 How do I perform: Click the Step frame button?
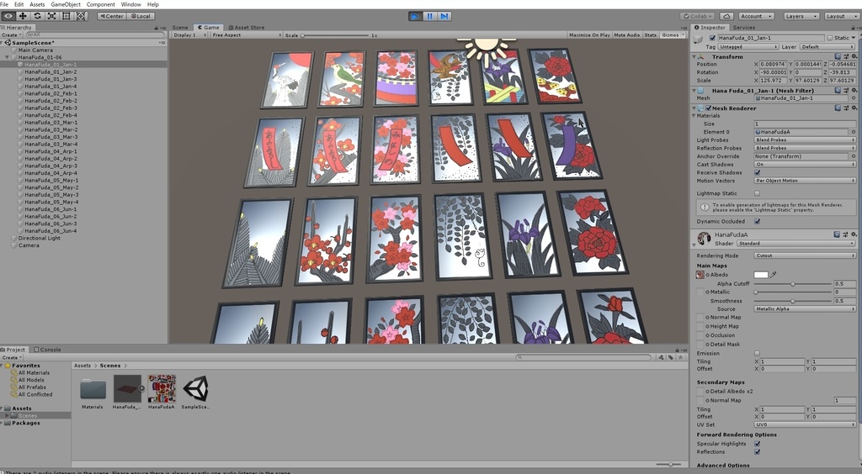click(x=444, y=17)
